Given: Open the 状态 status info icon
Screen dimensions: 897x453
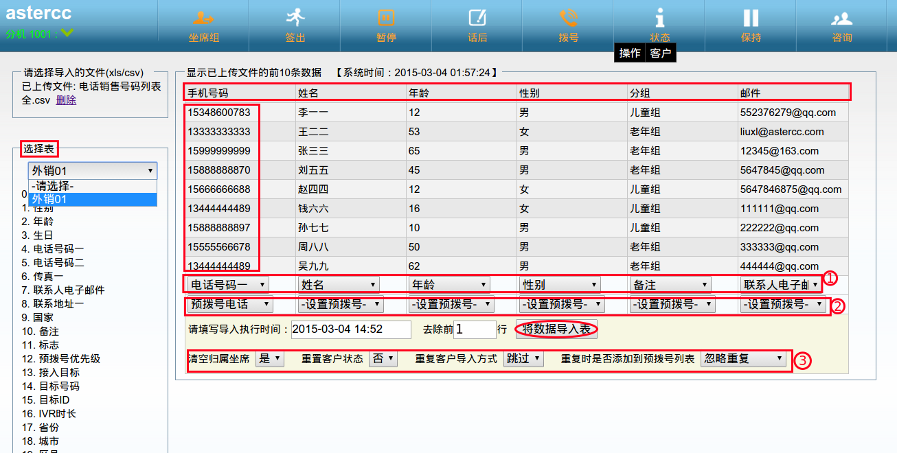Looking at the screenshot, I should 660,18.
